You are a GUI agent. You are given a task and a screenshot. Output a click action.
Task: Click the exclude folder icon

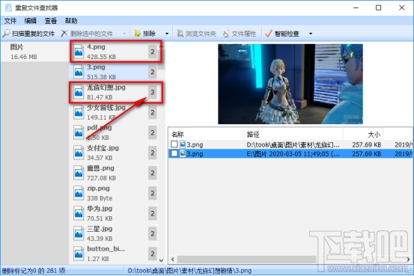tap(137, 33)
